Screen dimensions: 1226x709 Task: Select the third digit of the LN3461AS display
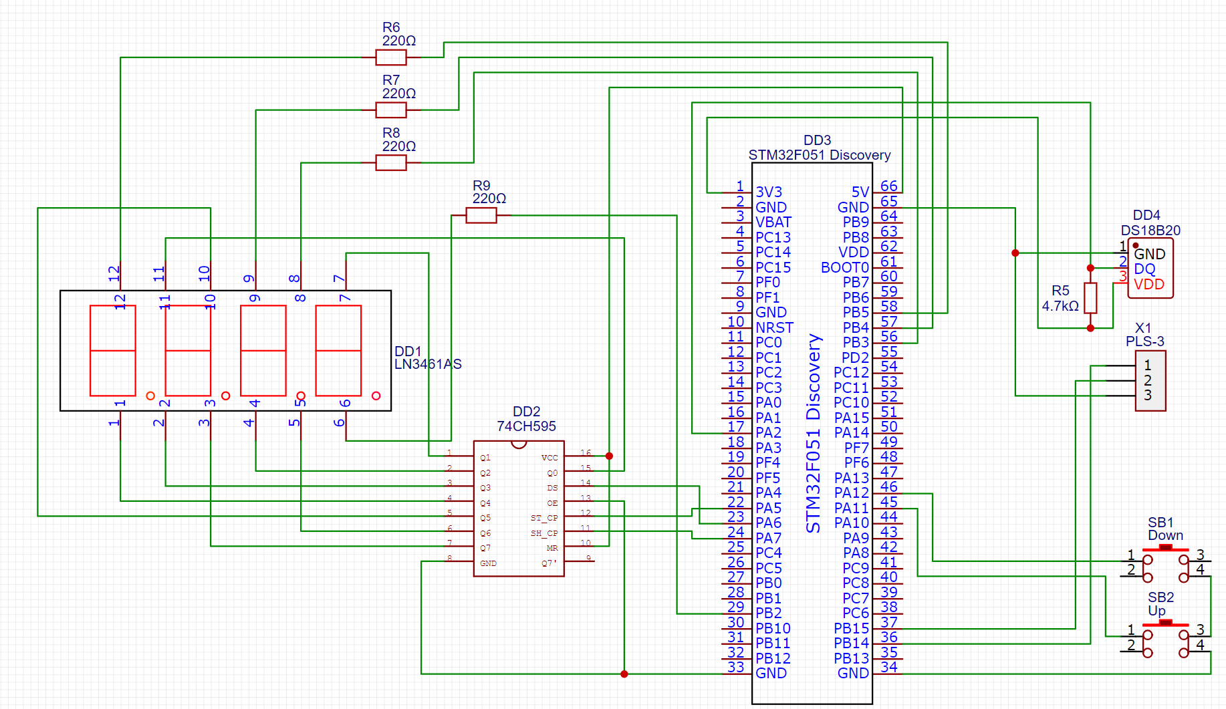[263, 350]
